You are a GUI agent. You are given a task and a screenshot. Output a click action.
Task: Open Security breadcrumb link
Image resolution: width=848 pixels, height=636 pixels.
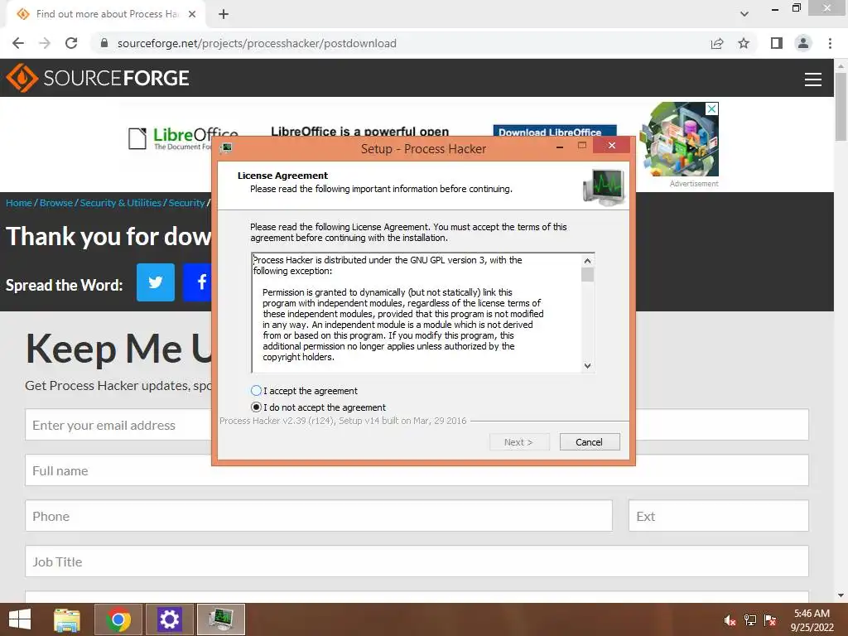(186, 203)
